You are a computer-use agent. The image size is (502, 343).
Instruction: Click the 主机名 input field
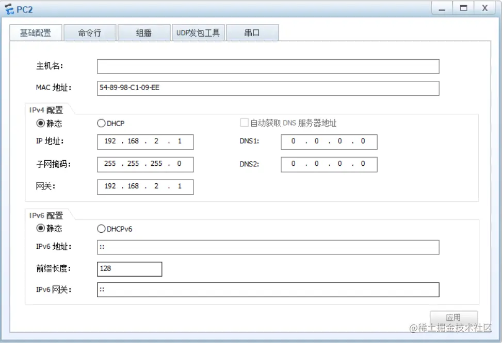268,66
